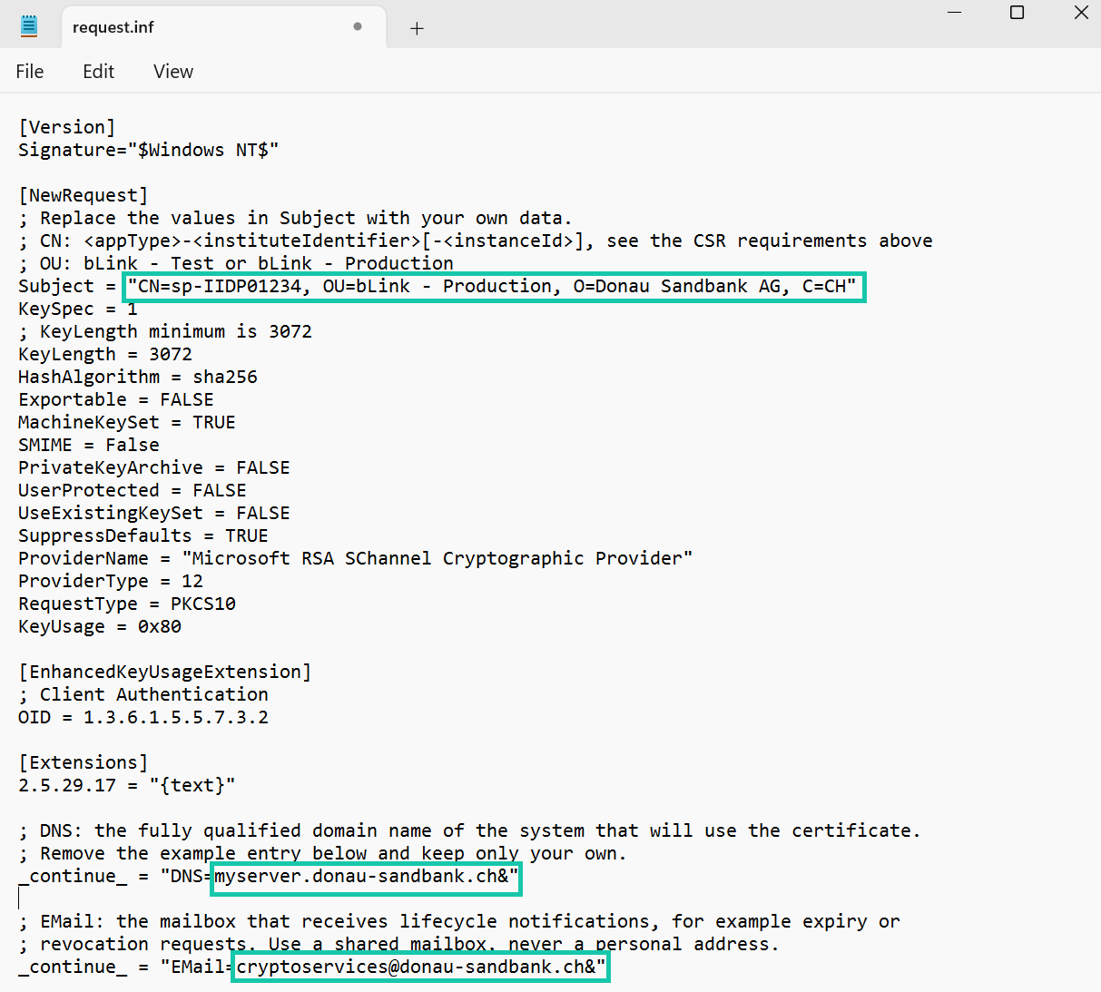
Task: Click the "Microsoft RSA SChannel Cryptographic Provider" value
Action: point(437,558)
